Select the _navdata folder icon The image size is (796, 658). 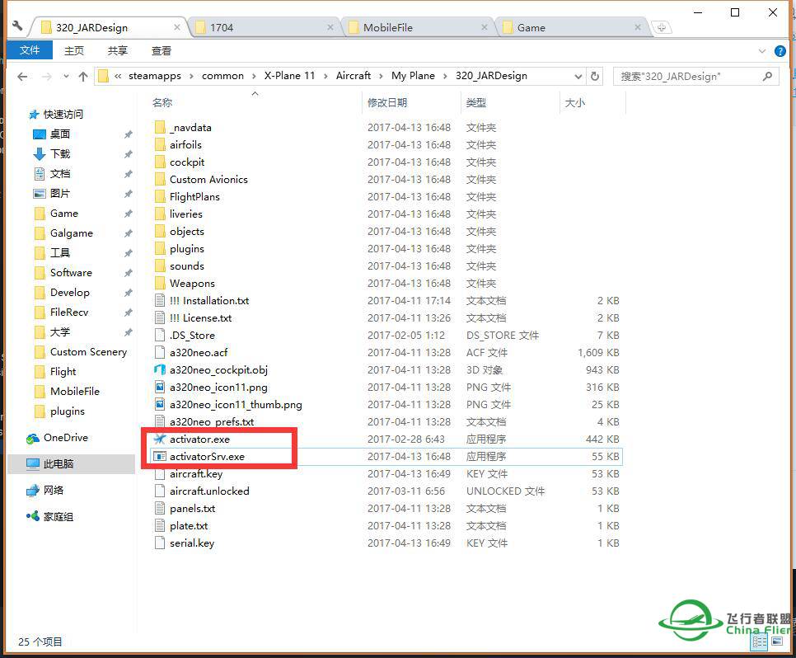click(x=160, y=127)
